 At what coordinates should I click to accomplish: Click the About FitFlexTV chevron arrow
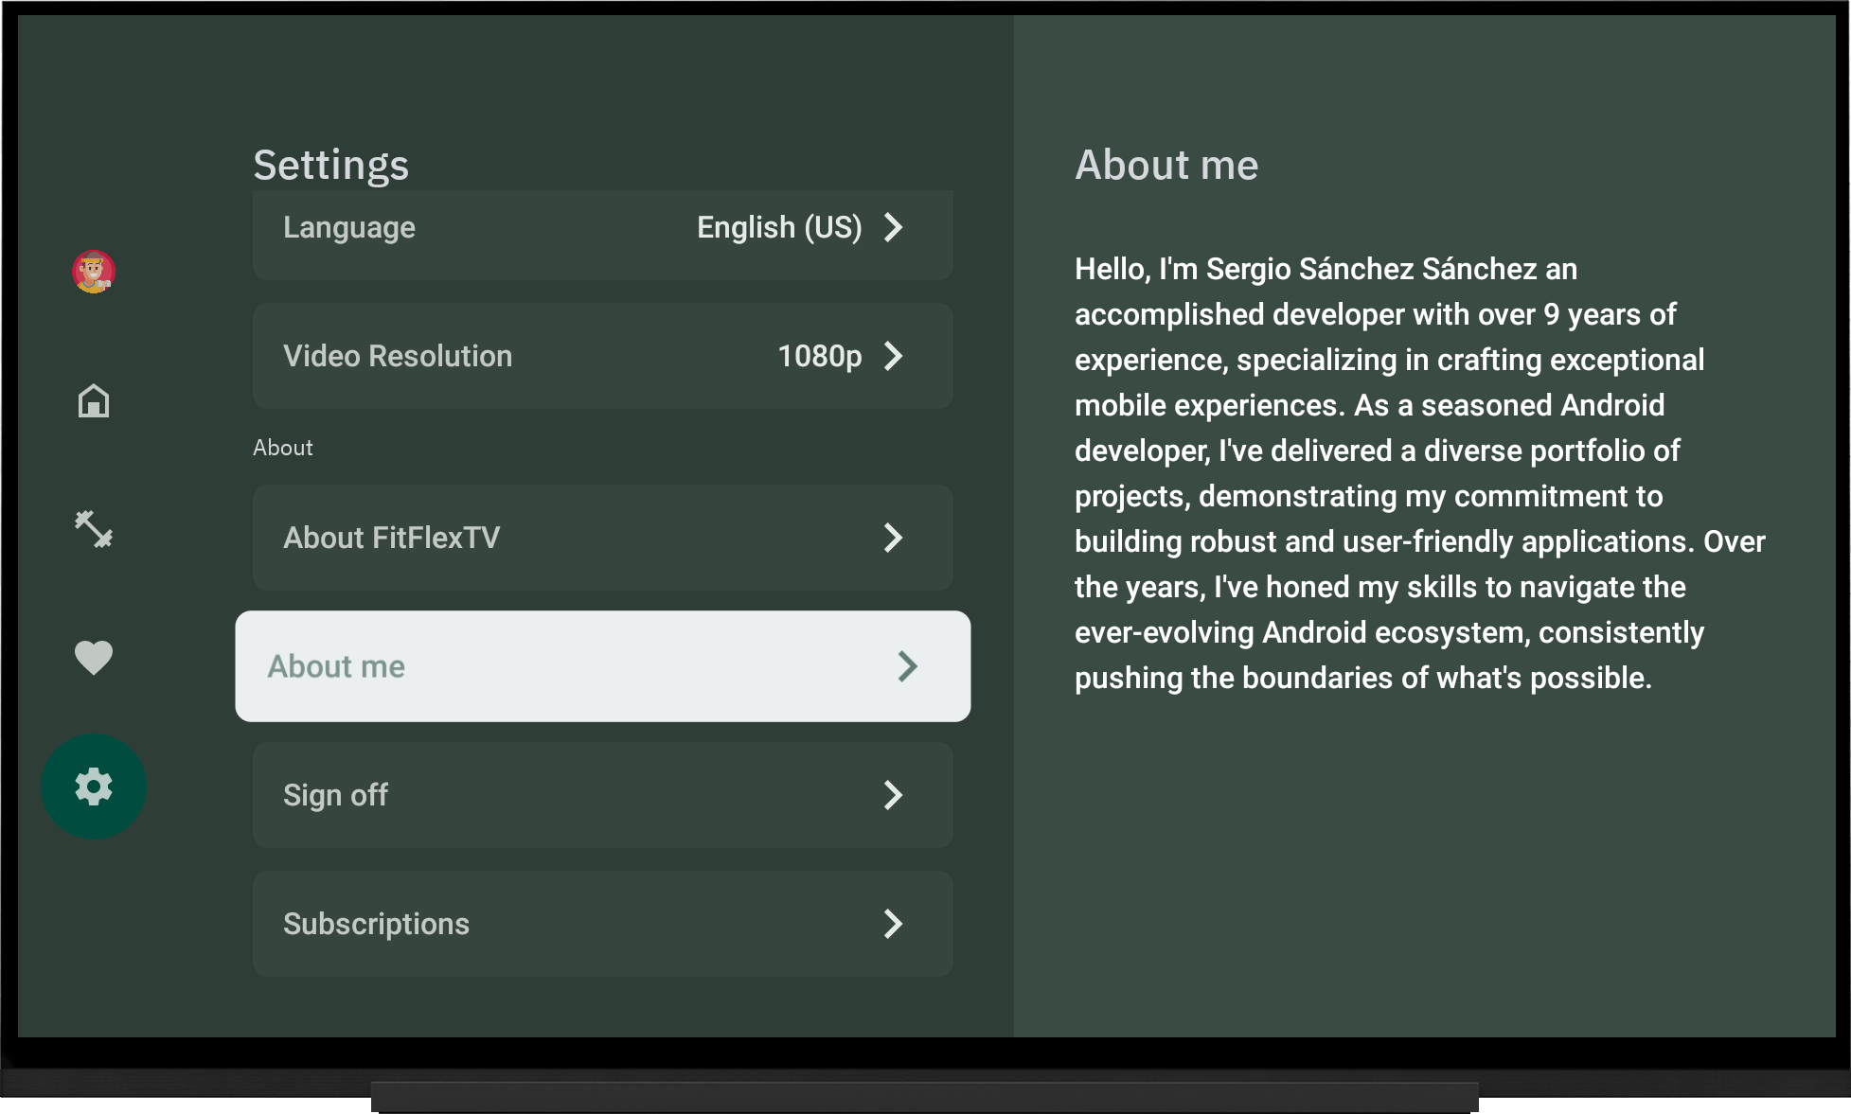coord(893,538)
